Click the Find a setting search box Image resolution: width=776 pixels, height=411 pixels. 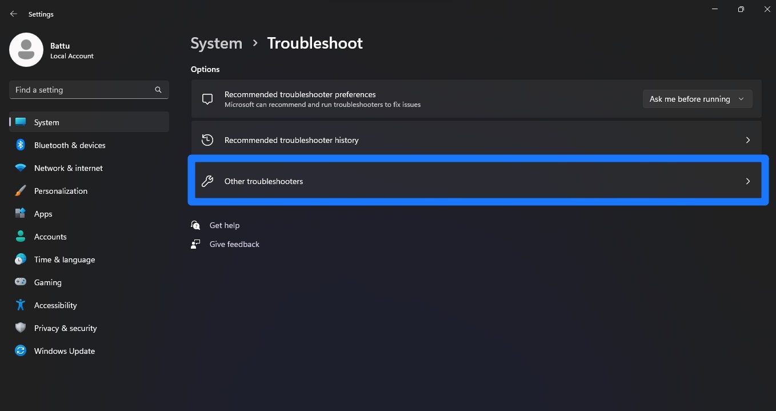click(89, 89)
